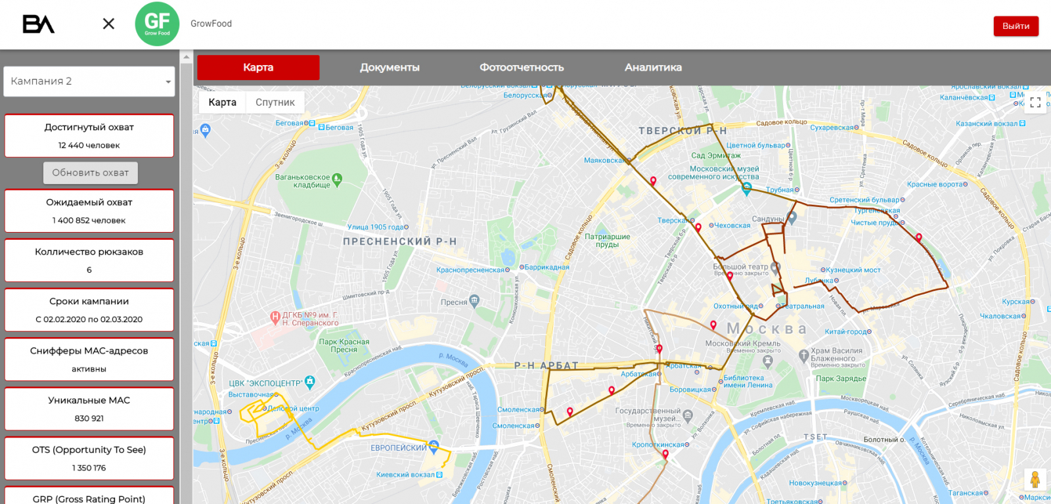Click red marker nearest Смоленская station
The width and height of the screenshot is (1051, 504).
570,412
